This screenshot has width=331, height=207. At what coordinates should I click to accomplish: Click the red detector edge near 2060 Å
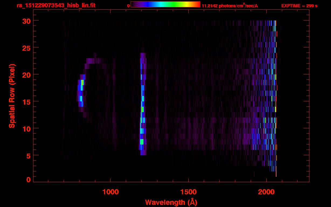pyautogui.click(x=276, y=98)
